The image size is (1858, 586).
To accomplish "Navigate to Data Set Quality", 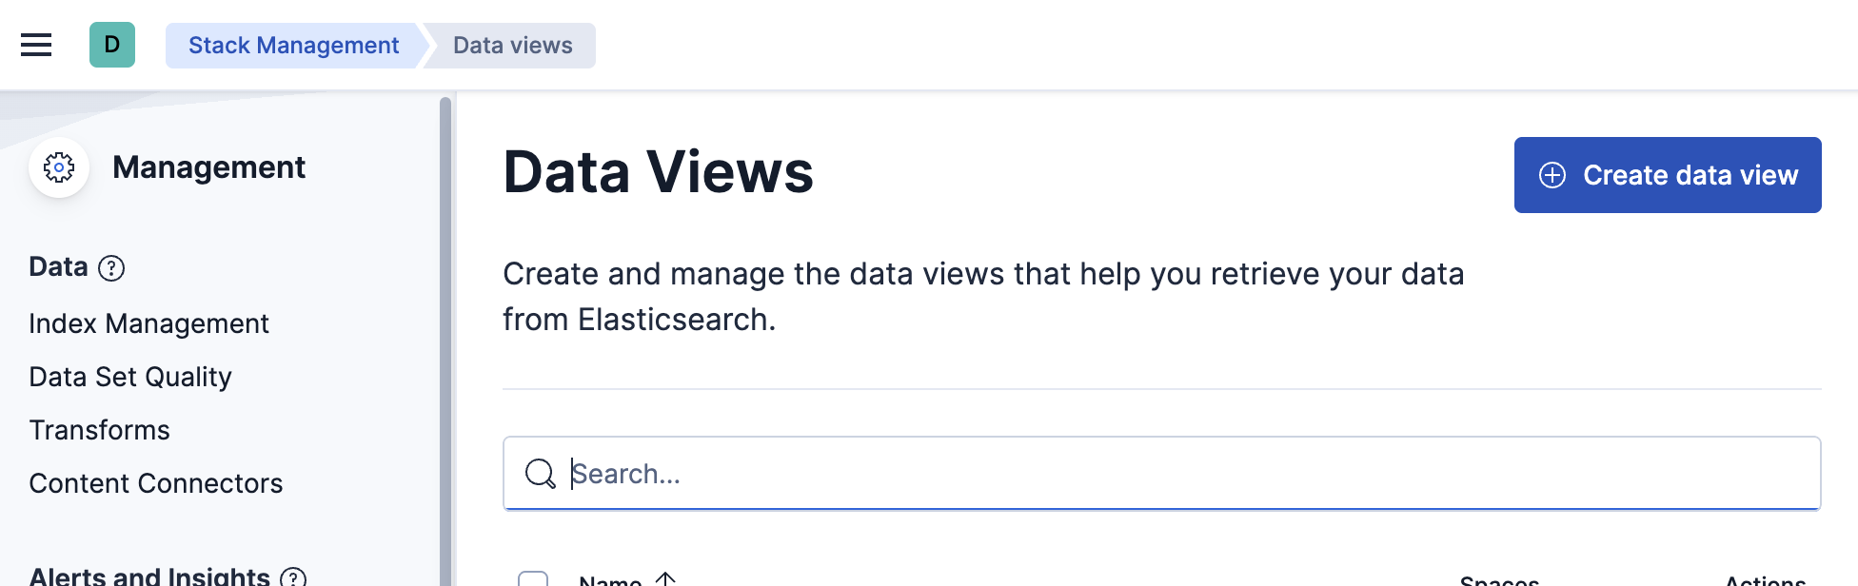I will pos(130,377).
